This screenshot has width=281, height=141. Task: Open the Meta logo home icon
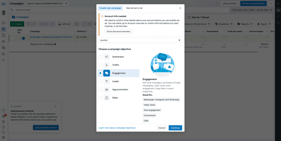coord(4,4)
